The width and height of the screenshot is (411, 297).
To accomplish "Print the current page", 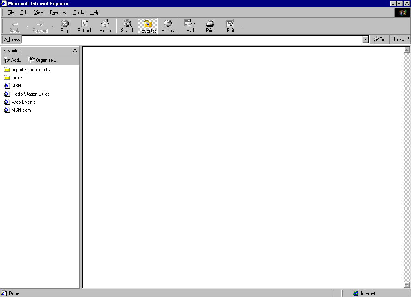I will click(210, 26).
